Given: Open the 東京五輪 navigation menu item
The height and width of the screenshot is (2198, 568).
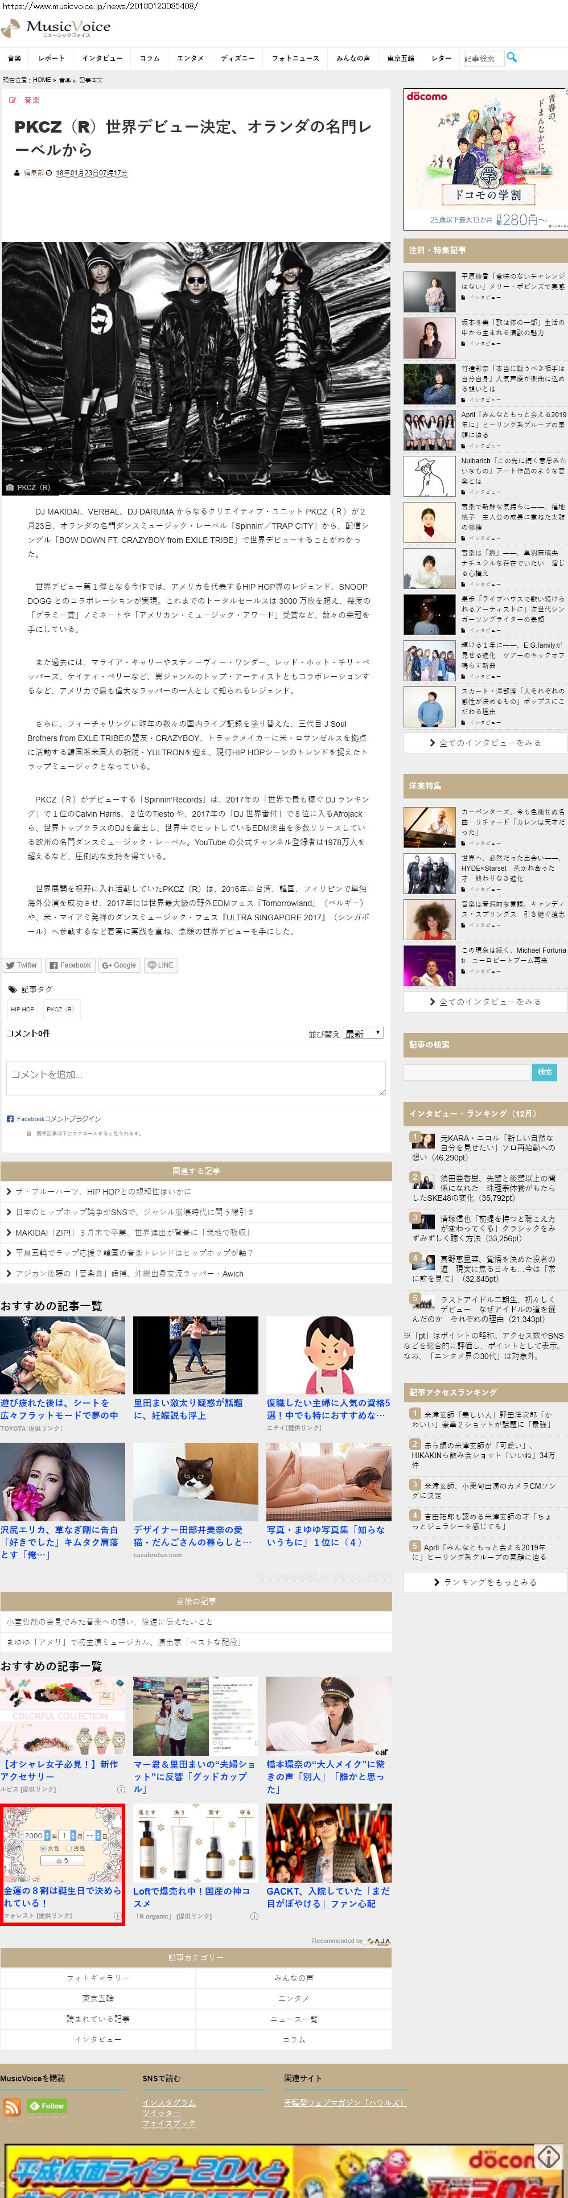Looking at the screenshot, I should click(400, 58).
